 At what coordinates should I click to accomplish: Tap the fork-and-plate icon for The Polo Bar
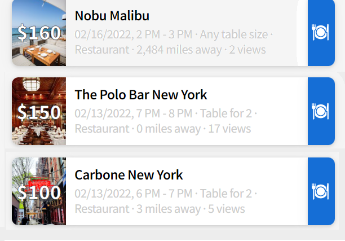[321, 111]
